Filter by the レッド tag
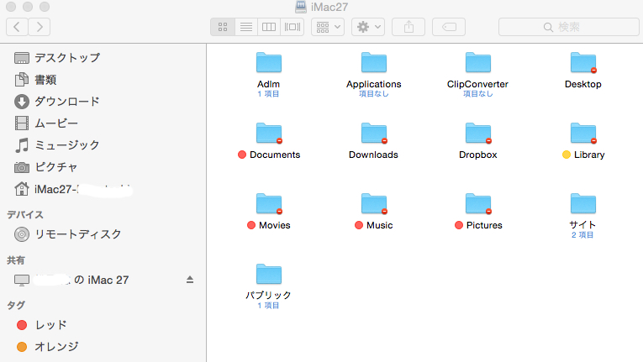 pyautogui.click(x=42, y=325)
